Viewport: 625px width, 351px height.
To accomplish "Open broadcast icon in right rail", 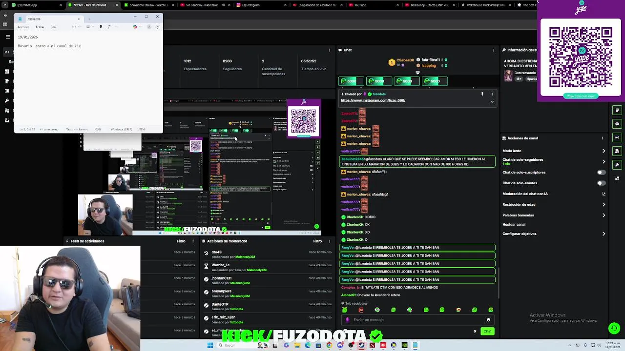I will click(617, 137).
